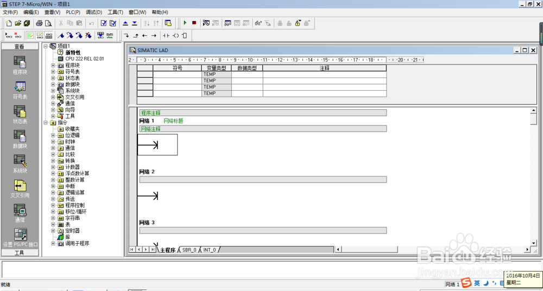Open 状态表 in the view sidebar
This screenshot has height=291, width=543.
pyautogui.click(x=20, y=115)
